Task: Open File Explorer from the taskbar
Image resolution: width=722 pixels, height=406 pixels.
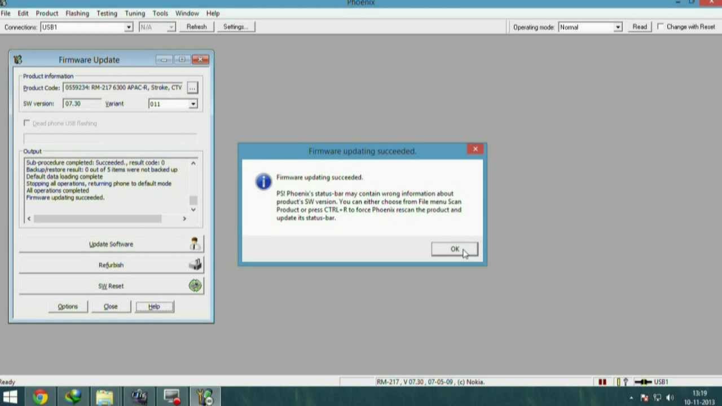Action: point(105,397)
